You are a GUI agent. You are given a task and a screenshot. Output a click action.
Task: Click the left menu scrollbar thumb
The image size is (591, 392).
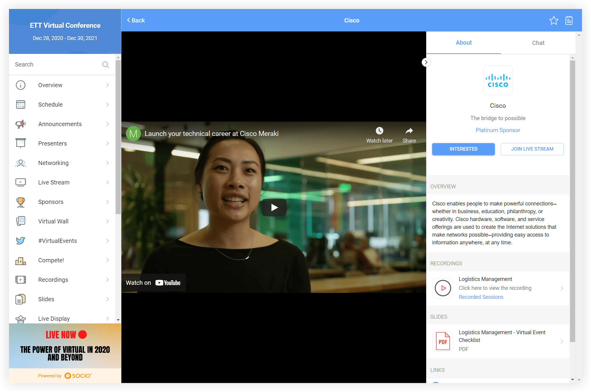118,137
